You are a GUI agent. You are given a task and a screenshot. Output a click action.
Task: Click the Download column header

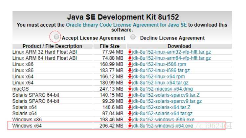[179, 46]
